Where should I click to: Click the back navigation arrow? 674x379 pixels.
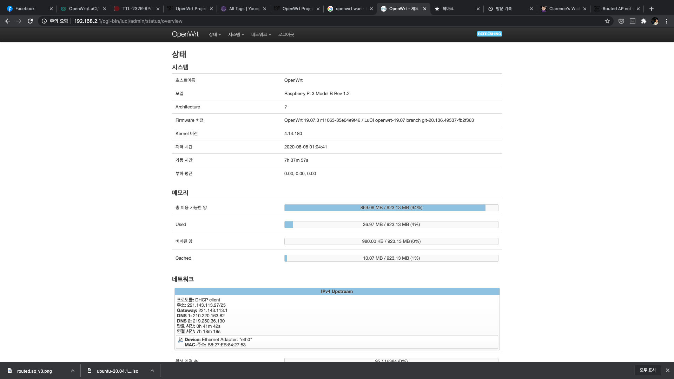click(x=8, y=21)
